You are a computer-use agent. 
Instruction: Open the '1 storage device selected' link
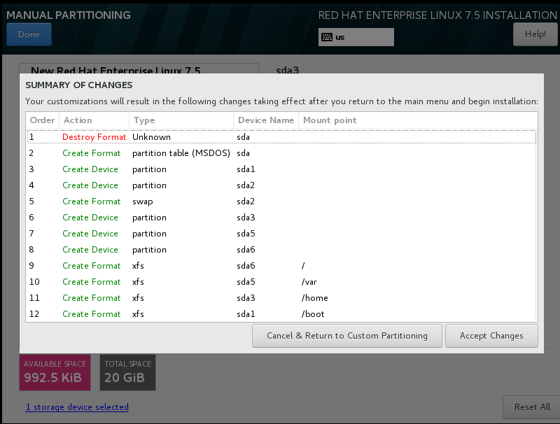pyautogui.click(x=77, y=407)
